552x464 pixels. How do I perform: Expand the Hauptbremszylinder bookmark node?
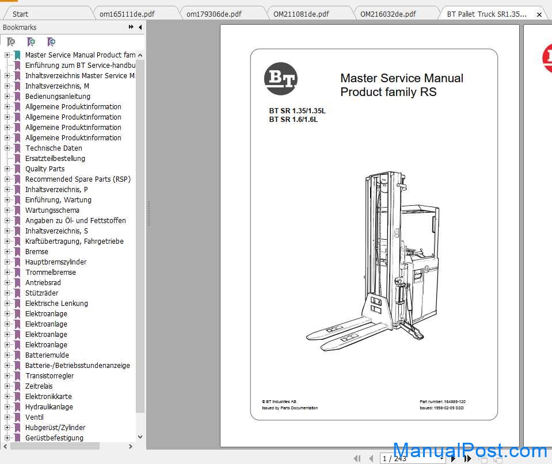[x=7, y=262]
